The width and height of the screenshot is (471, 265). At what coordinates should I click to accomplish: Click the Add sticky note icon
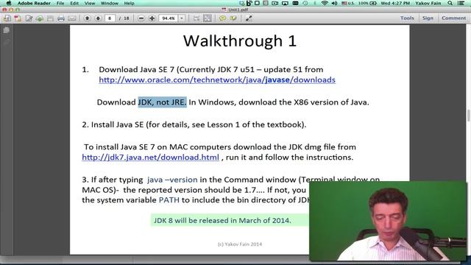coord(222,18)
